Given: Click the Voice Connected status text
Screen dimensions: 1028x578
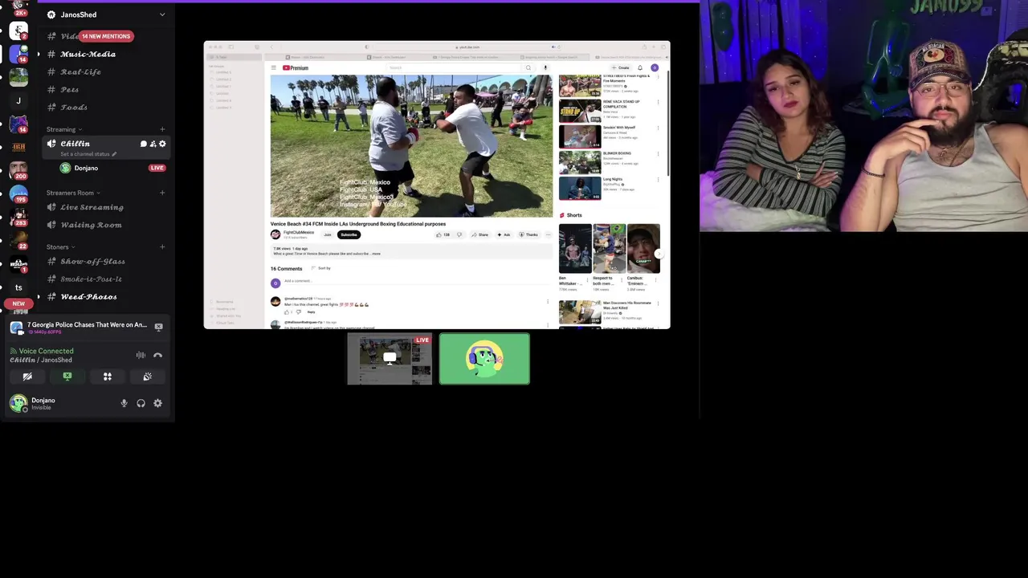Looking at the screenshot, I should 46,351.
